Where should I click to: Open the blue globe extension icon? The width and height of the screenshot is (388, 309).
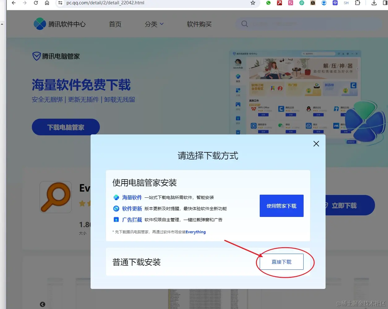(324, 3)
